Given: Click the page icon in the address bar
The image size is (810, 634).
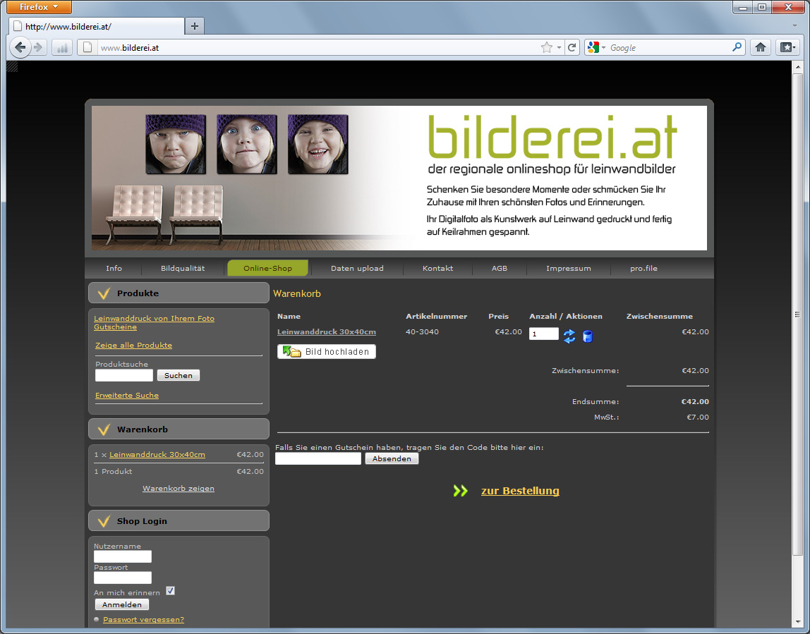Looking at the screenshot, I should (x=87, y=47).
